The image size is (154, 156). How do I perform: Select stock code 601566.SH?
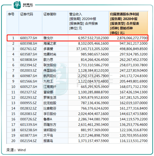point(29,81)
